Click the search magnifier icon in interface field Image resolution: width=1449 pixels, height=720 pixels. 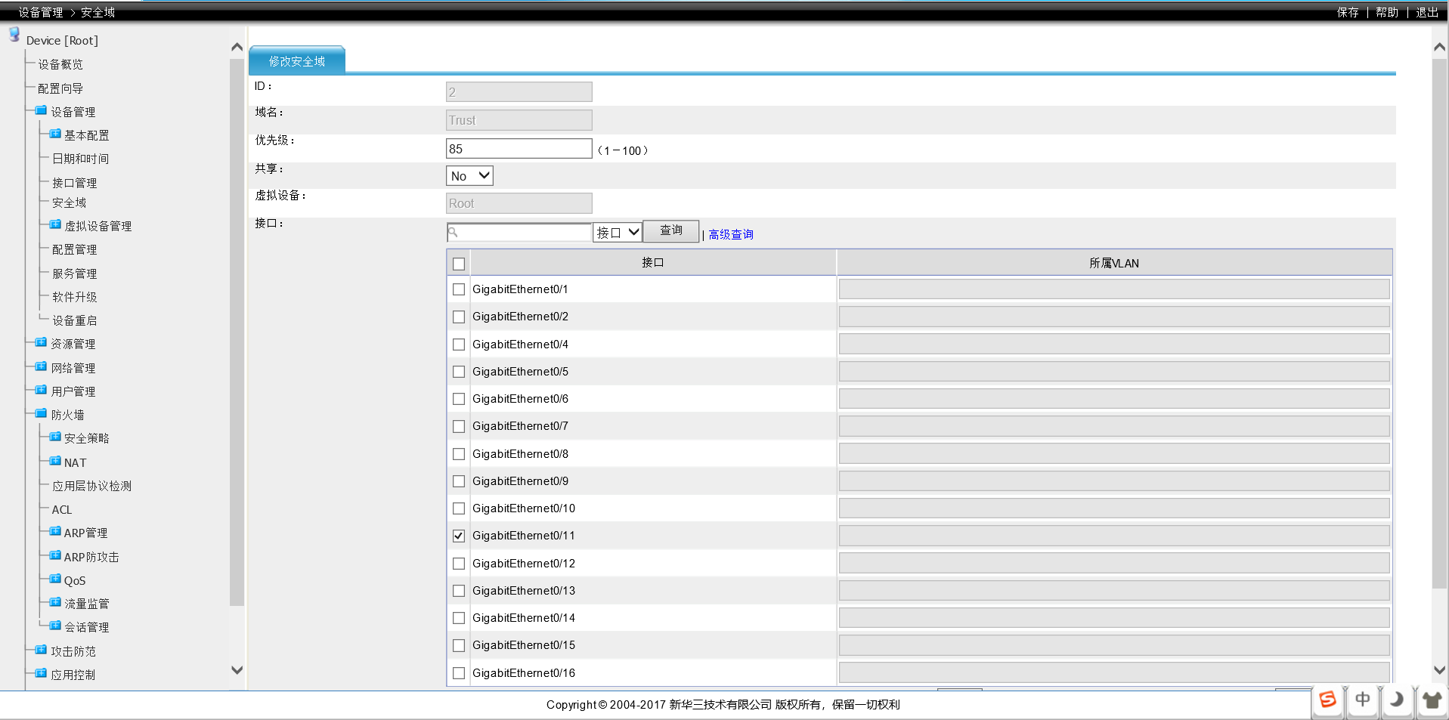coord(454,233)
